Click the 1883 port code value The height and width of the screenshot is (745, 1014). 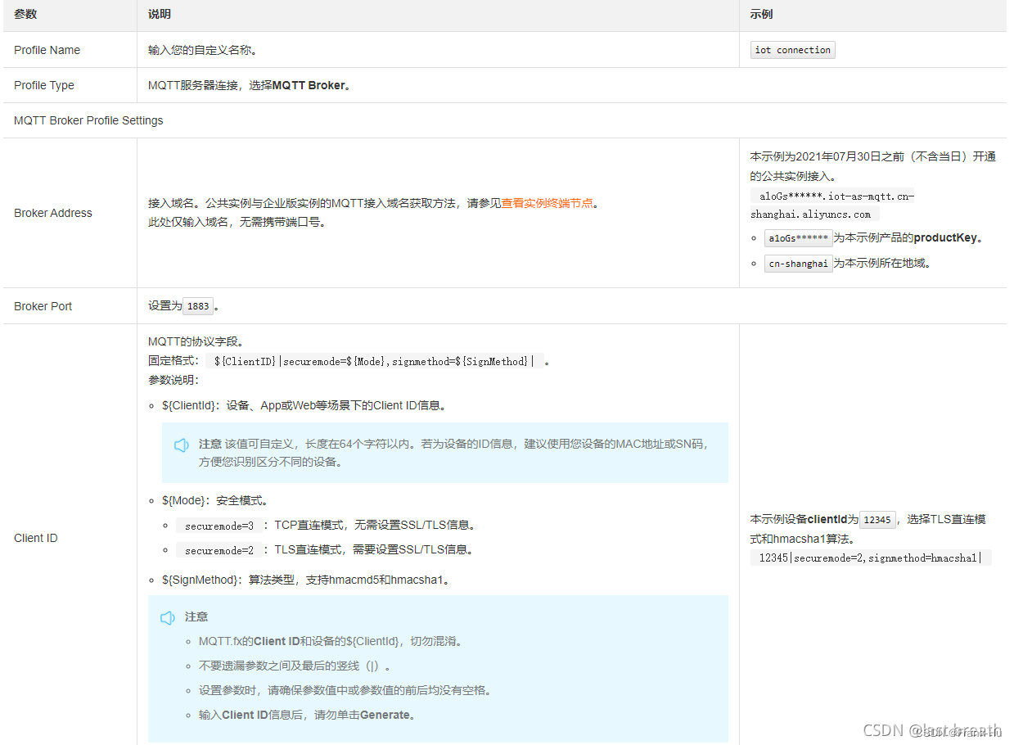tap(198, 306)
